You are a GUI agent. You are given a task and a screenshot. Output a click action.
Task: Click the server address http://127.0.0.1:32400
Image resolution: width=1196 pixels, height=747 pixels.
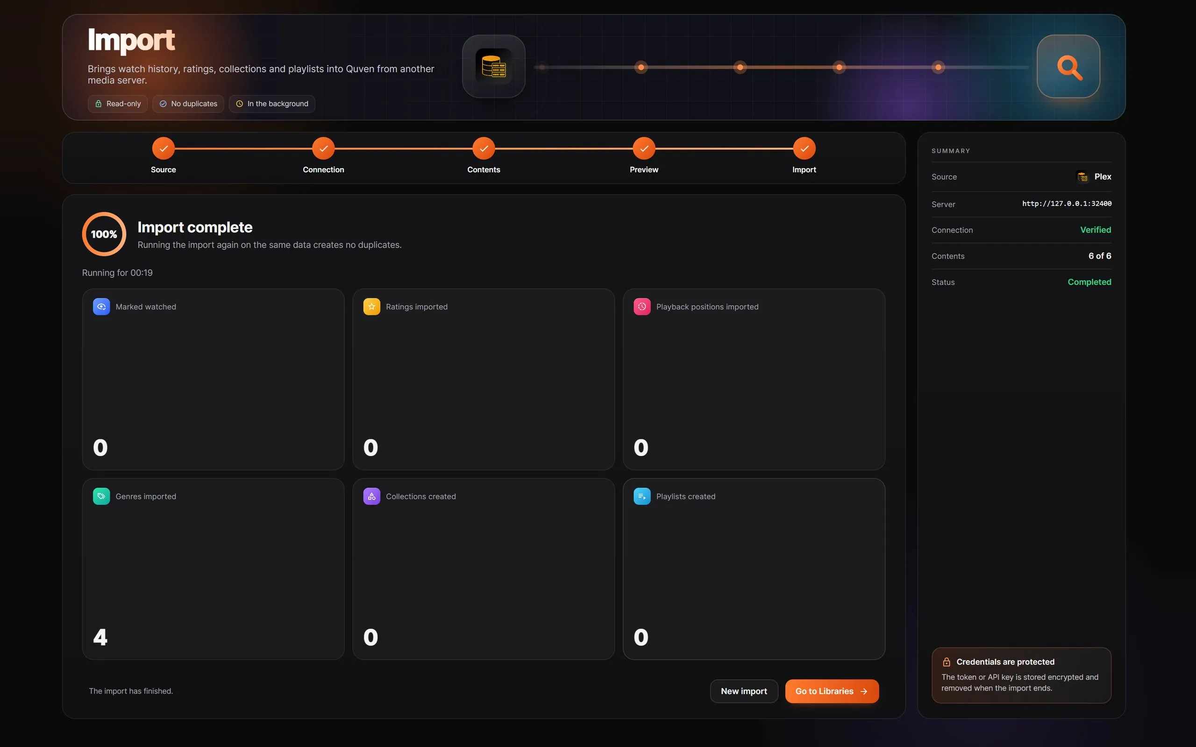(x=1067, y=204)
